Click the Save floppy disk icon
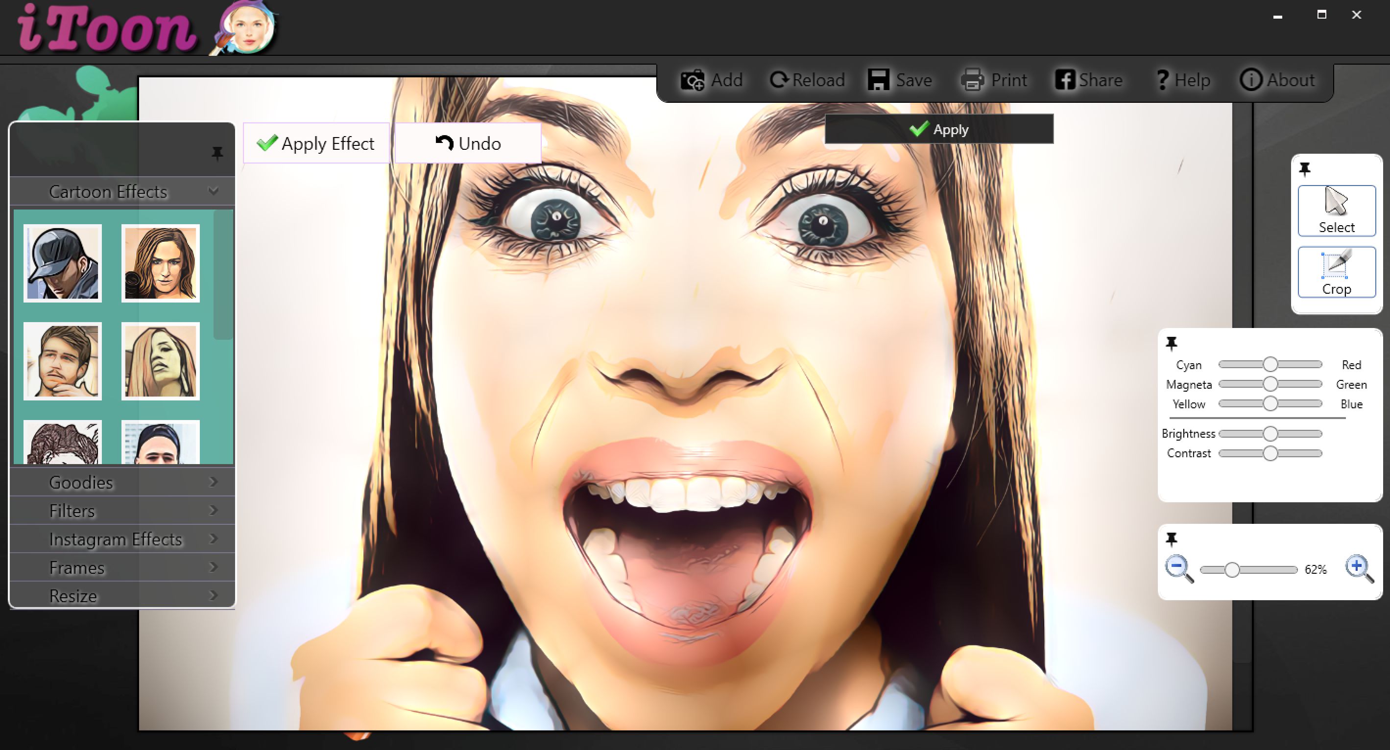 click(879, 80)
